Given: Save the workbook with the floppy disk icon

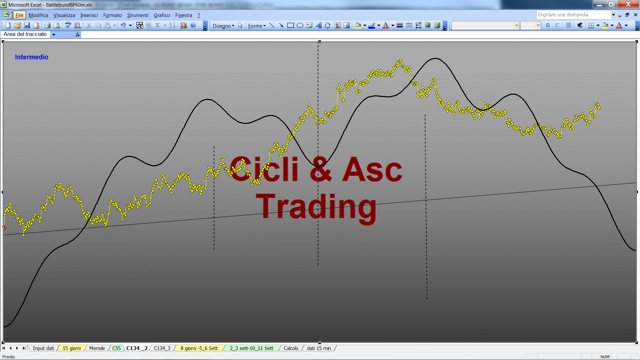Looking at the screenshot, I should (x=27, y=25).
